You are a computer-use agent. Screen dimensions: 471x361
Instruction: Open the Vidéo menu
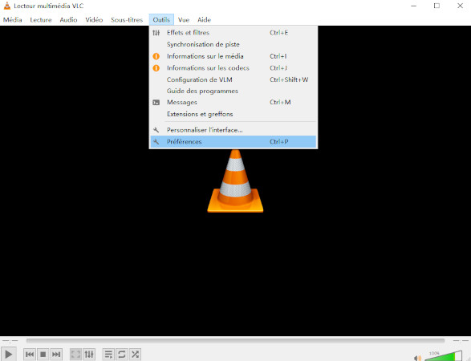tap(94, 20)
